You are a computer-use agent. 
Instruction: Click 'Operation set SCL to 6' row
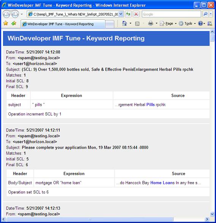tap(108, 192)
